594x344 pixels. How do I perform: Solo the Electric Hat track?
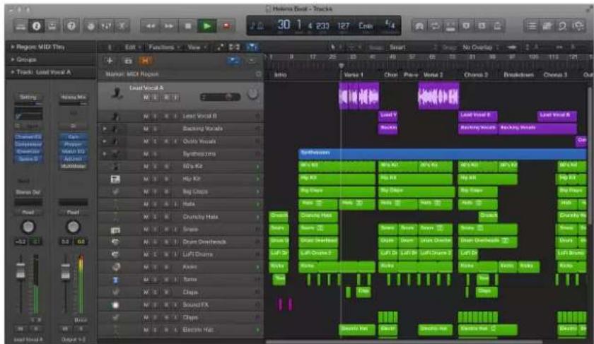point(156,330)
